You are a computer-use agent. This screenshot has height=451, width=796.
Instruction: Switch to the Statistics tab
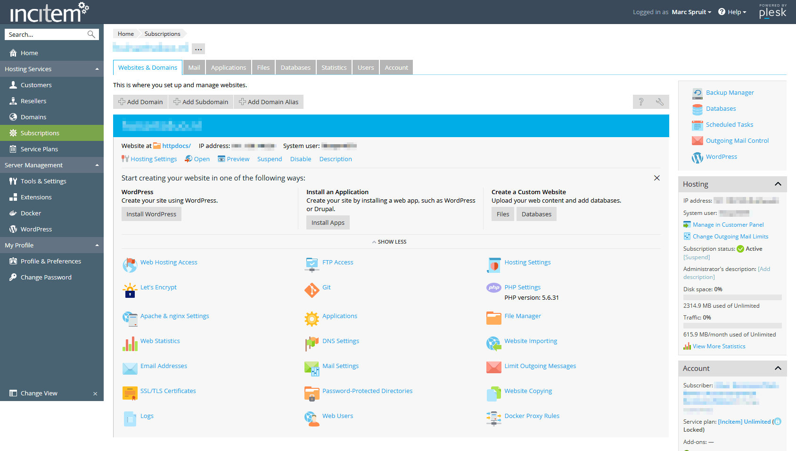(x=334, y=68)
